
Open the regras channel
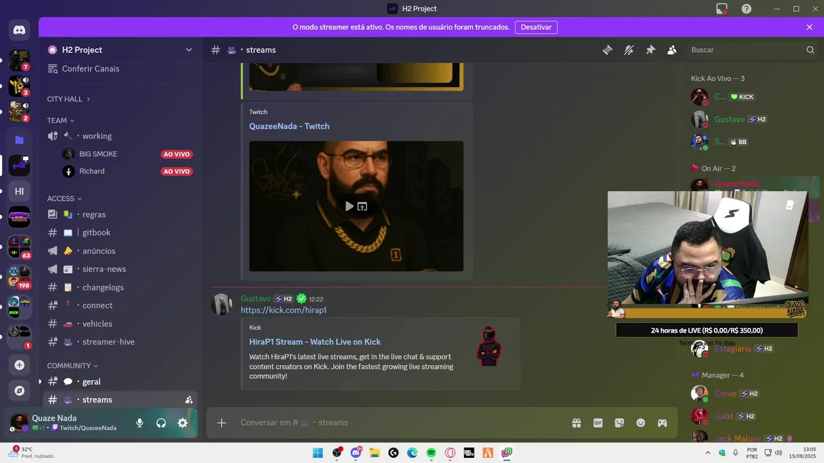120,215
